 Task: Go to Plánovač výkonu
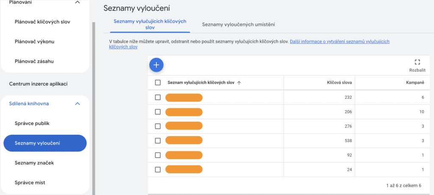[34, 42]
